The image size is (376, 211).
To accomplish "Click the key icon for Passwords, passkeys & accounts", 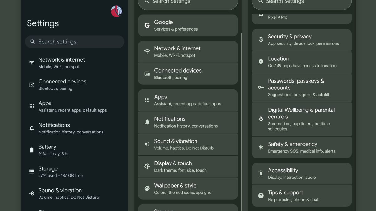I will (x=261, y=88).
